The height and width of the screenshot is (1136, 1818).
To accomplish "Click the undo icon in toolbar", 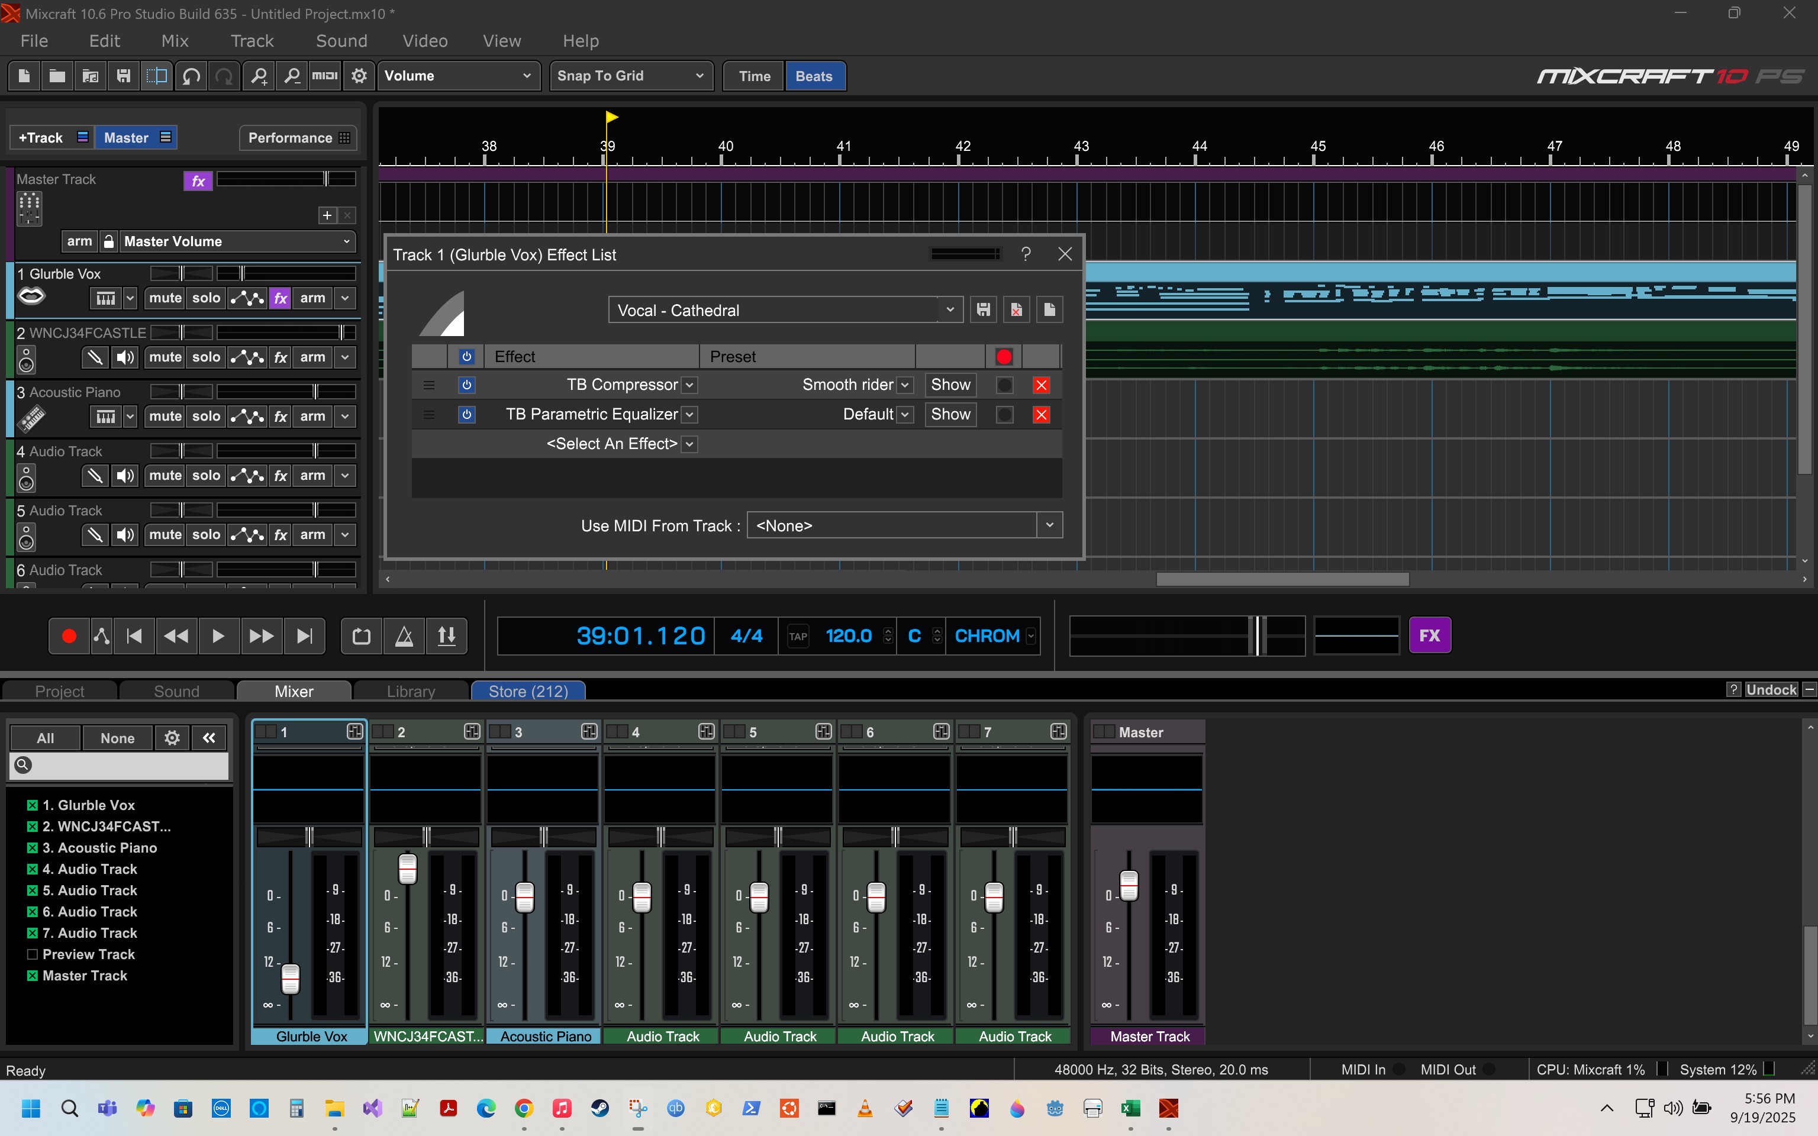I will pyautogui.click(x=192, y=76).
